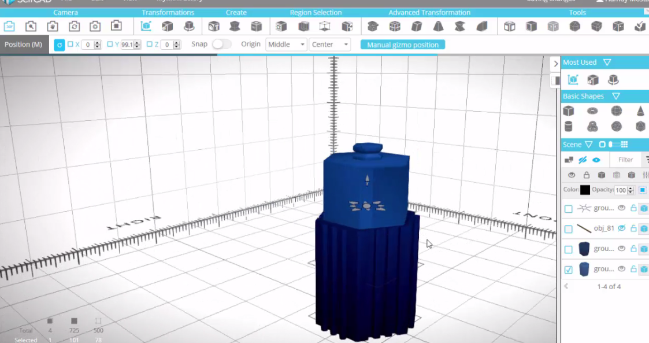Viewport: 649px width, 343px height.
Task: Open the Region Selection section
Action: point(316,12)
